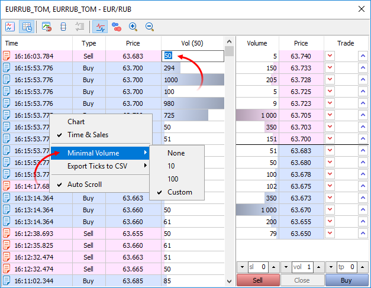Screen dimensions: 371x288
Task: Expand the Export Ticks to CSV submenu
Action: click(x=98, y=166)
